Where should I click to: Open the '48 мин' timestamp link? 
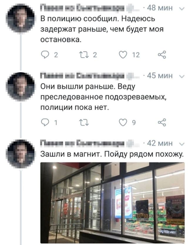point(160,8)
